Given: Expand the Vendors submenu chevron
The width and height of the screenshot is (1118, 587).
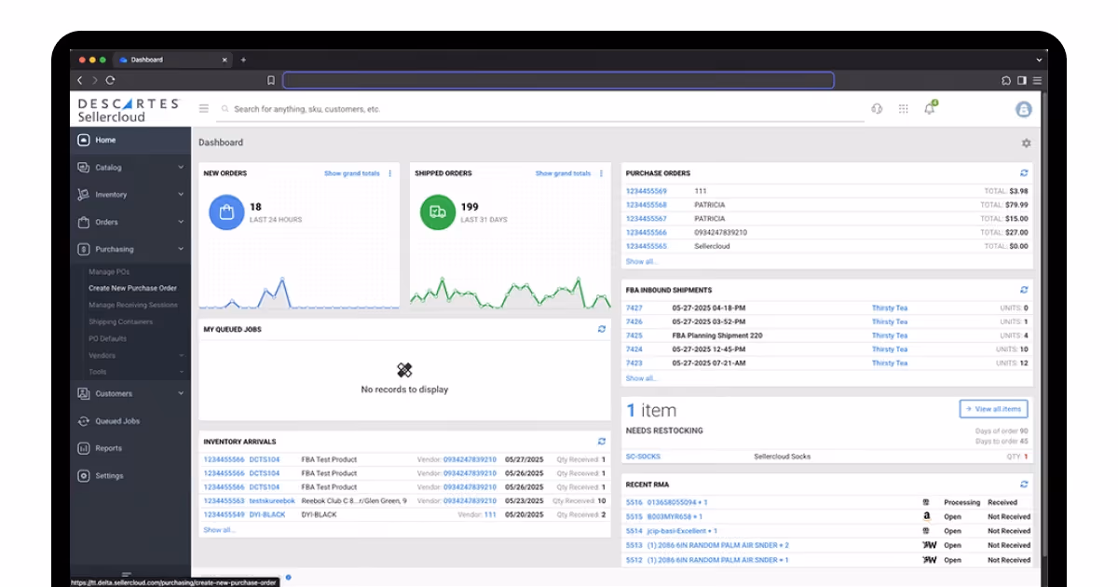Looking at the screenshot, I should (182, 355).
